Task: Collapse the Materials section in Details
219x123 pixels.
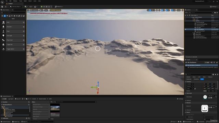Action: pyautogui.click(x=185, y=103)
